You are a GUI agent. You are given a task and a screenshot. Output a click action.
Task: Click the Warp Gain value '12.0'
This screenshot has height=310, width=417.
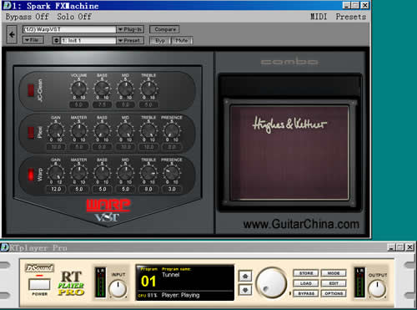coord(56,189)
